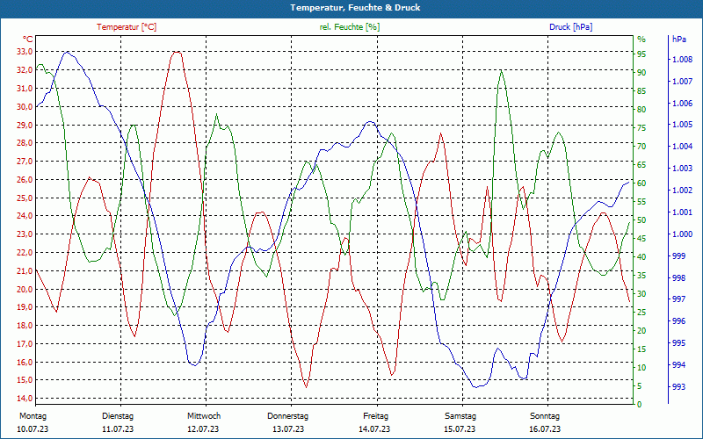Click the 'Samstag' day label
The height and width of the screenshot is (439, 703).
click(460, 416)
